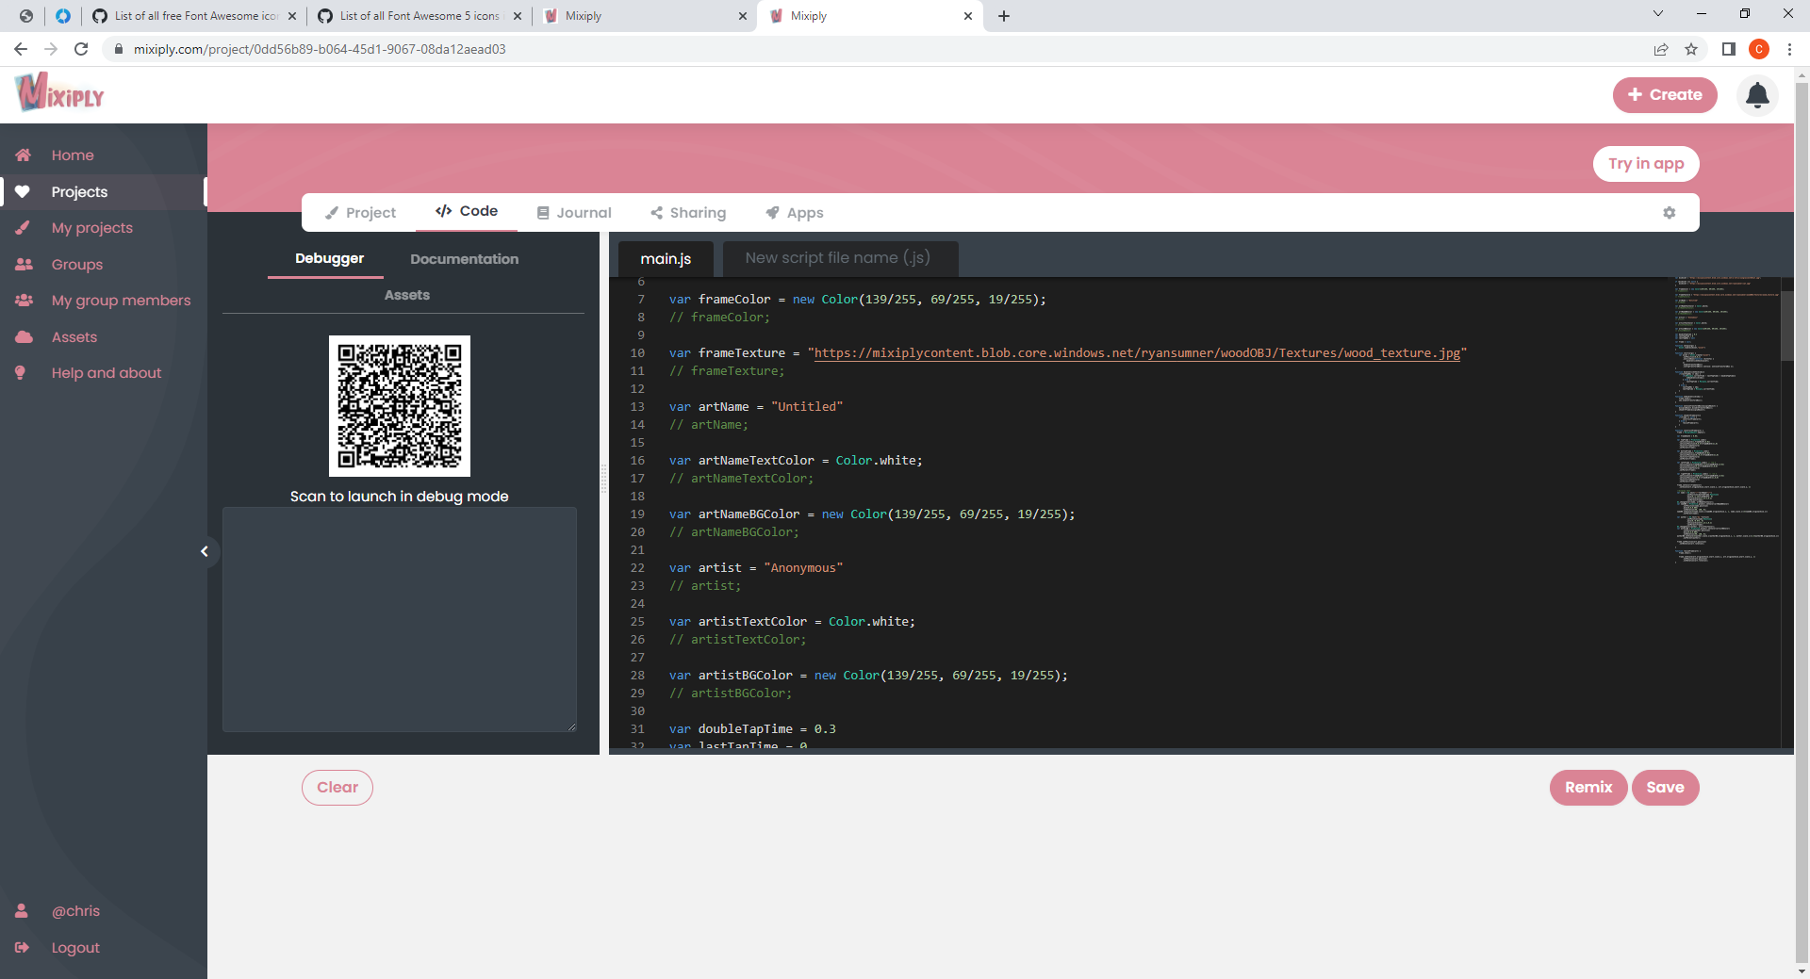Click the page vertical scrollbar
1810x979 pixels.
point(1802,521)
